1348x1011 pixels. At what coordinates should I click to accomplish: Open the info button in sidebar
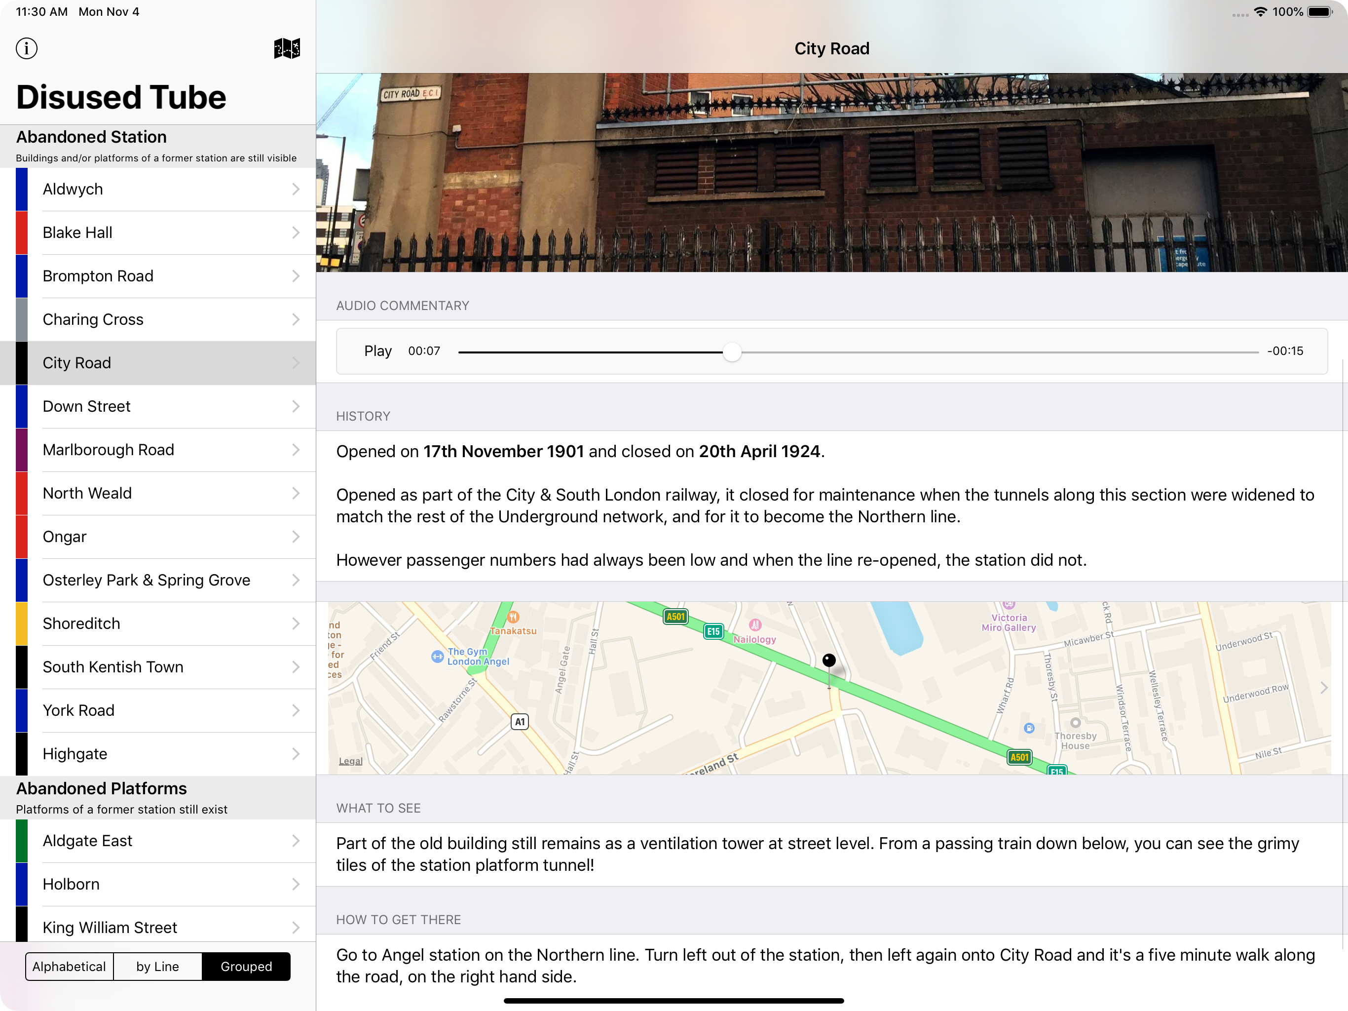26,48
